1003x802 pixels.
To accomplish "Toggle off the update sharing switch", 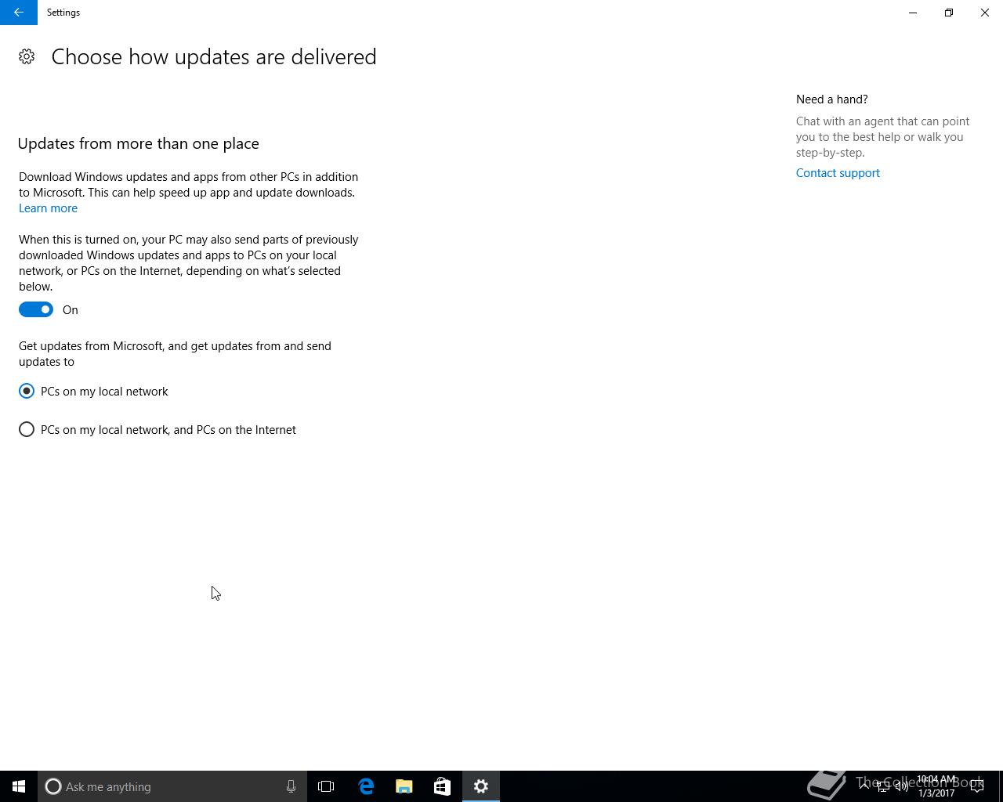I will coord(36,309).
